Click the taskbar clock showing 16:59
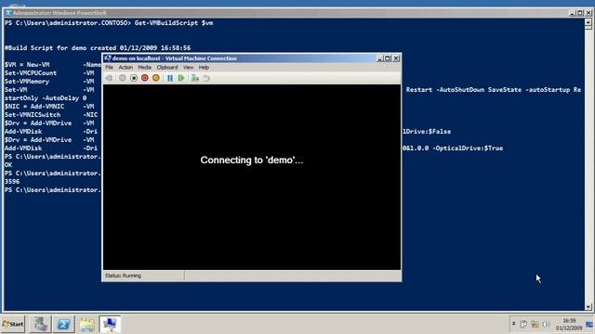Screen dimensions: 595x334 click(569, 324)
